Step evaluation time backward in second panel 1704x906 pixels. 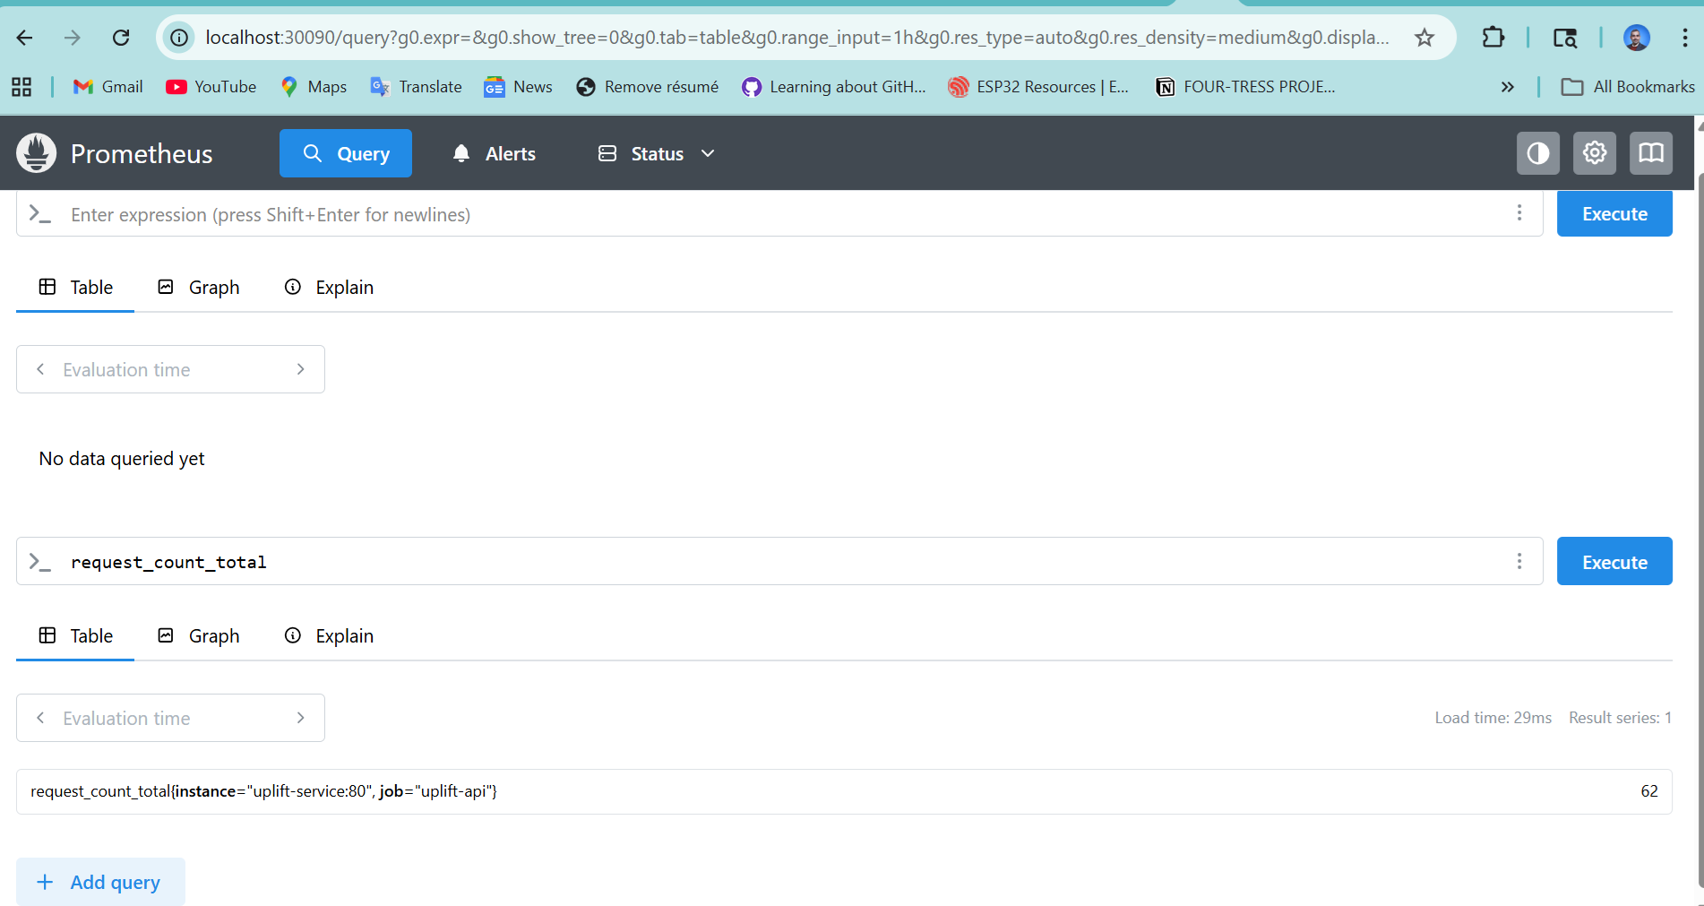click(40, 718)
